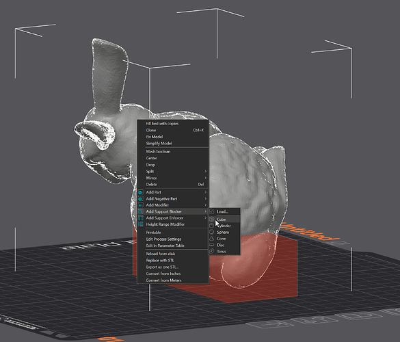Open the Add Modifier submenu
This screenshot has height=342, width=400.
pos(173,205)
